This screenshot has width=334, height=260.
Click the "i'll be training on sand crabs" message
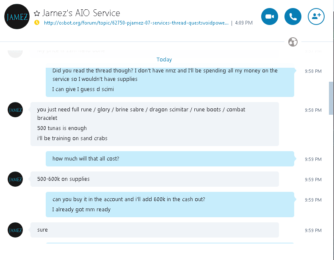pos(72,138)
